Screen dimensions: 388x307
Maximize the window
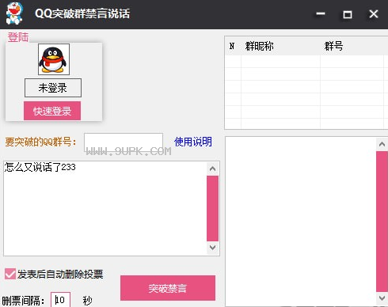[347, 14]
